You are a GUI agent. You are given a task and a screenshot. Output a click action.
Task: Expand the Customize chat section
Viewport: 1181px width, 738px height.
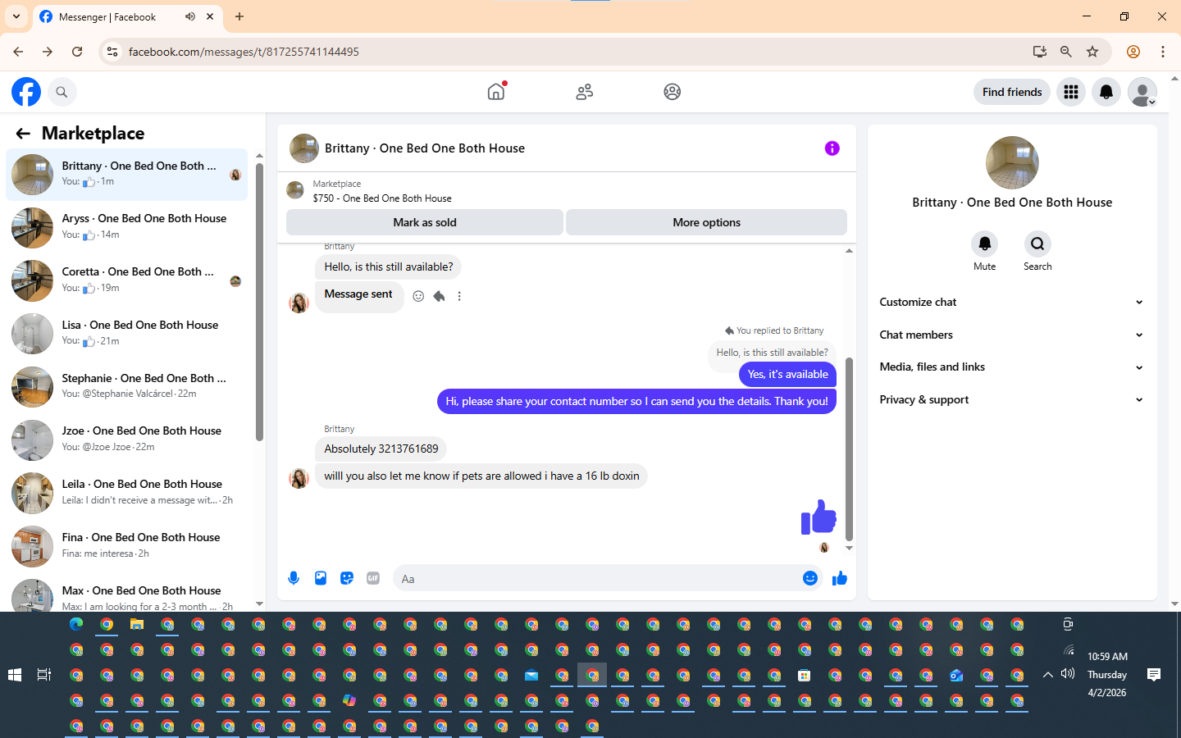point(1012,302)
